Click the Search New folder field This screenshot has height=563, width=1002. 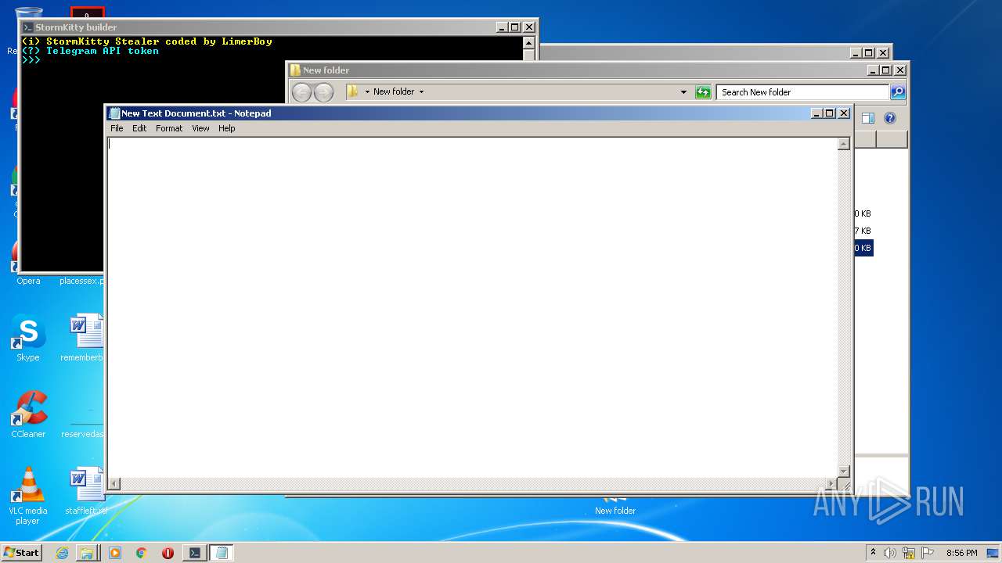(802, 92)
